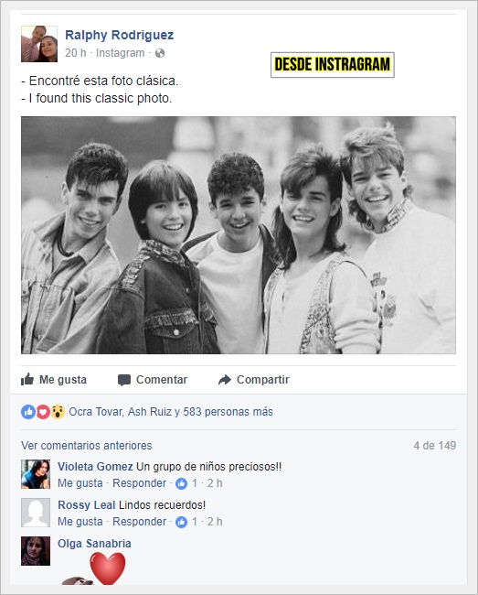Expand Ver comentarios anteriores
The image size is (478, 595).
click(86, 446)
